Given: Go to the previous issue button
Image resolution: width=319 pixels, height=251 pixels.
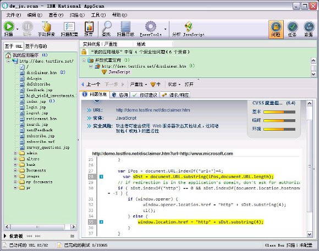Looking at the screenshot, I should click(91, 85).
